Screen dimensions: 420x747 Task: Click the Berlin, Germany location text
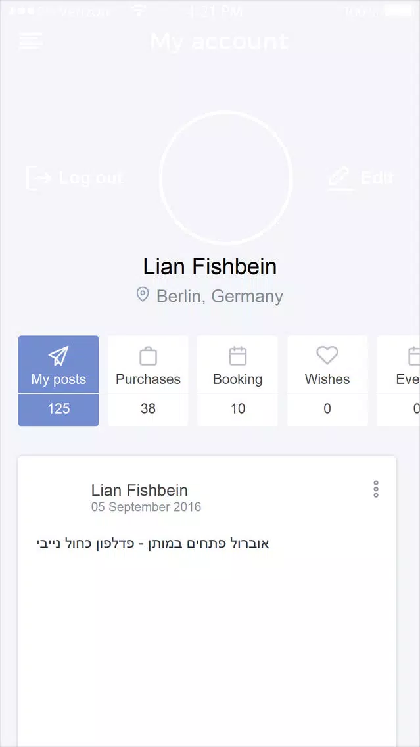click(x=220, y=297)
